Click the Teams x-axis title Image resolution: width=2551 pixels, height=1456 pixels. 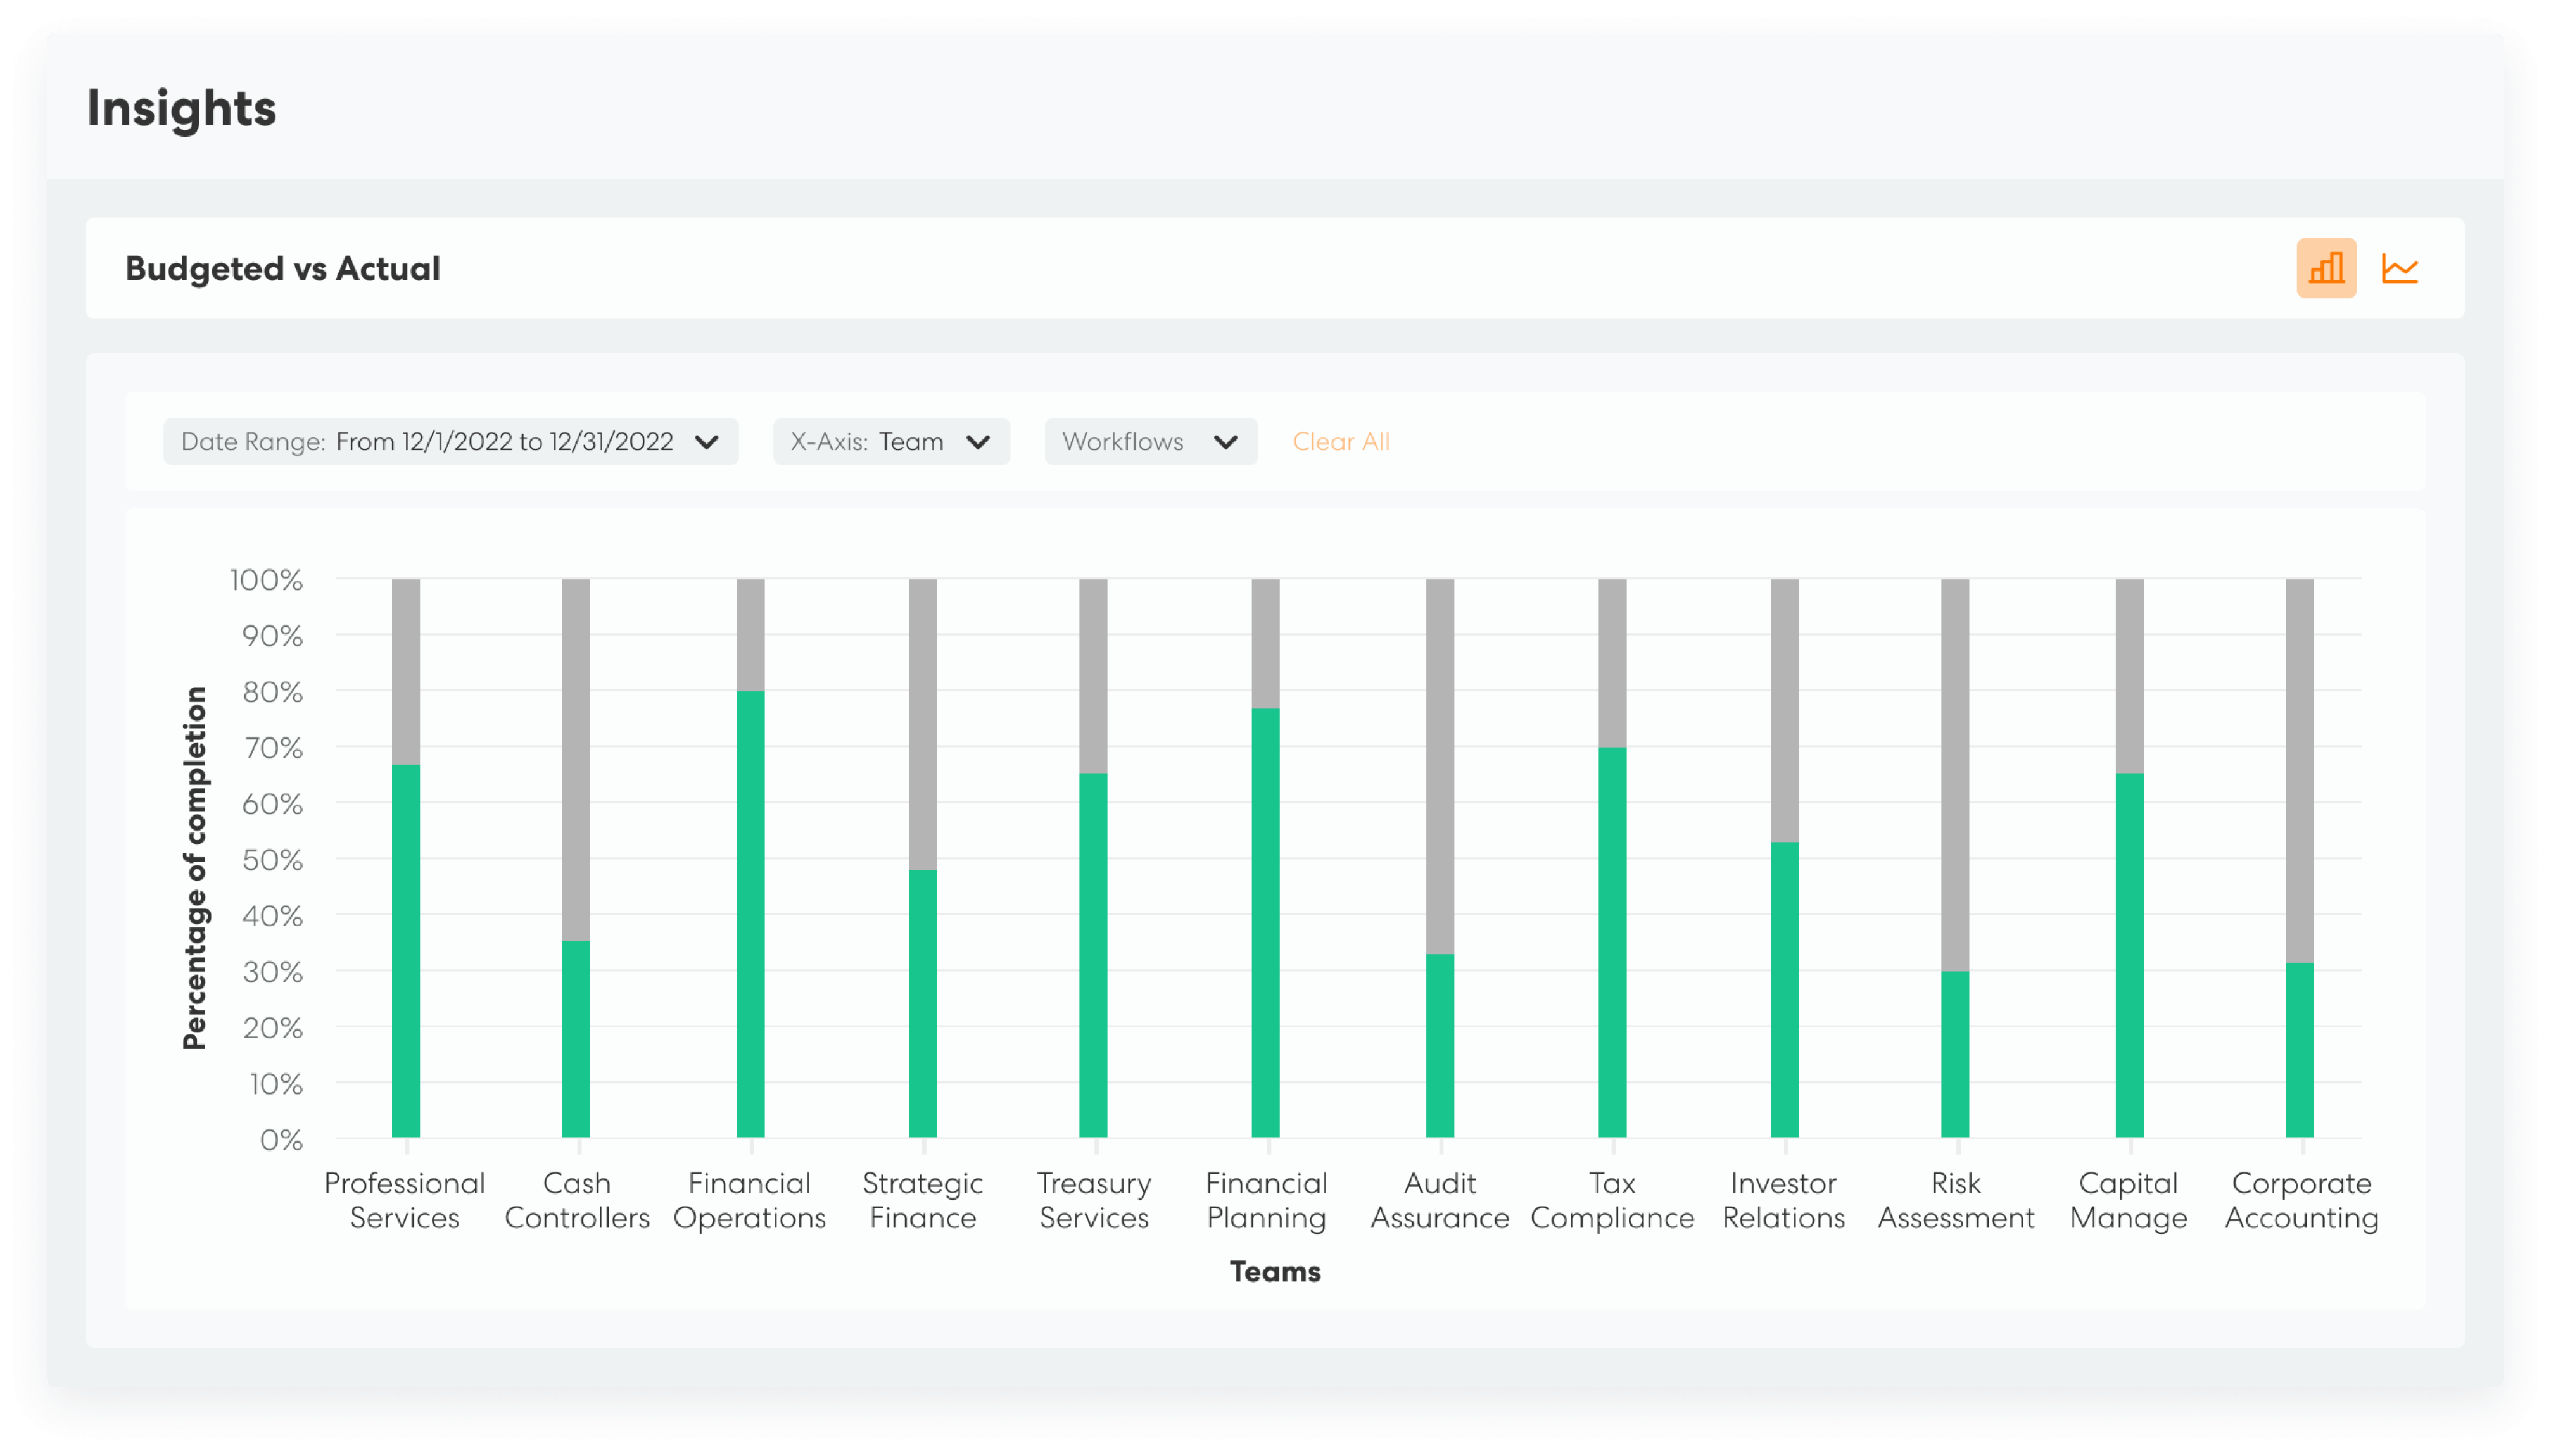(1274, 1272)
